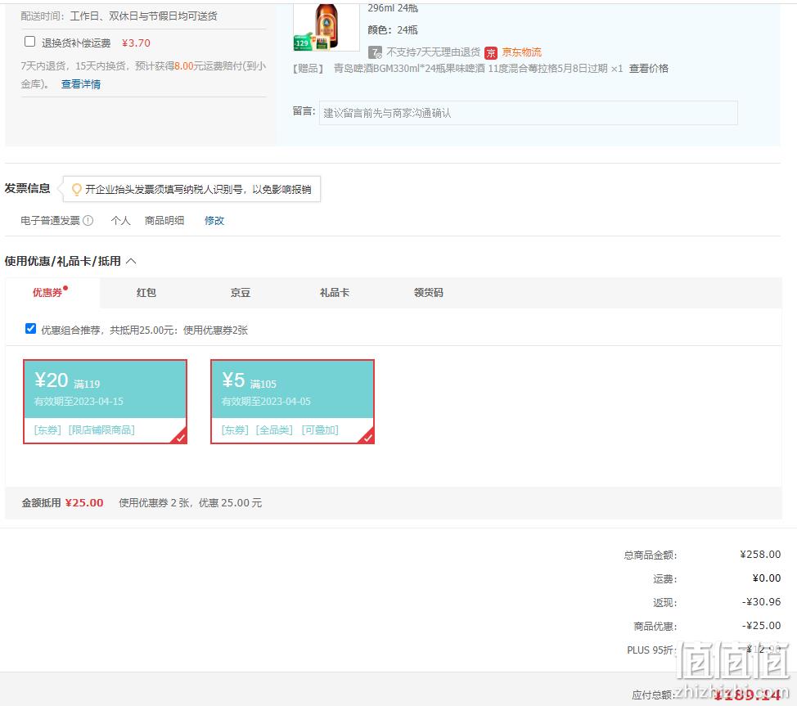This screenshot has height=706, width=797.
Task: Open the 京东物流 link
Action: click(x=521, y=52)
